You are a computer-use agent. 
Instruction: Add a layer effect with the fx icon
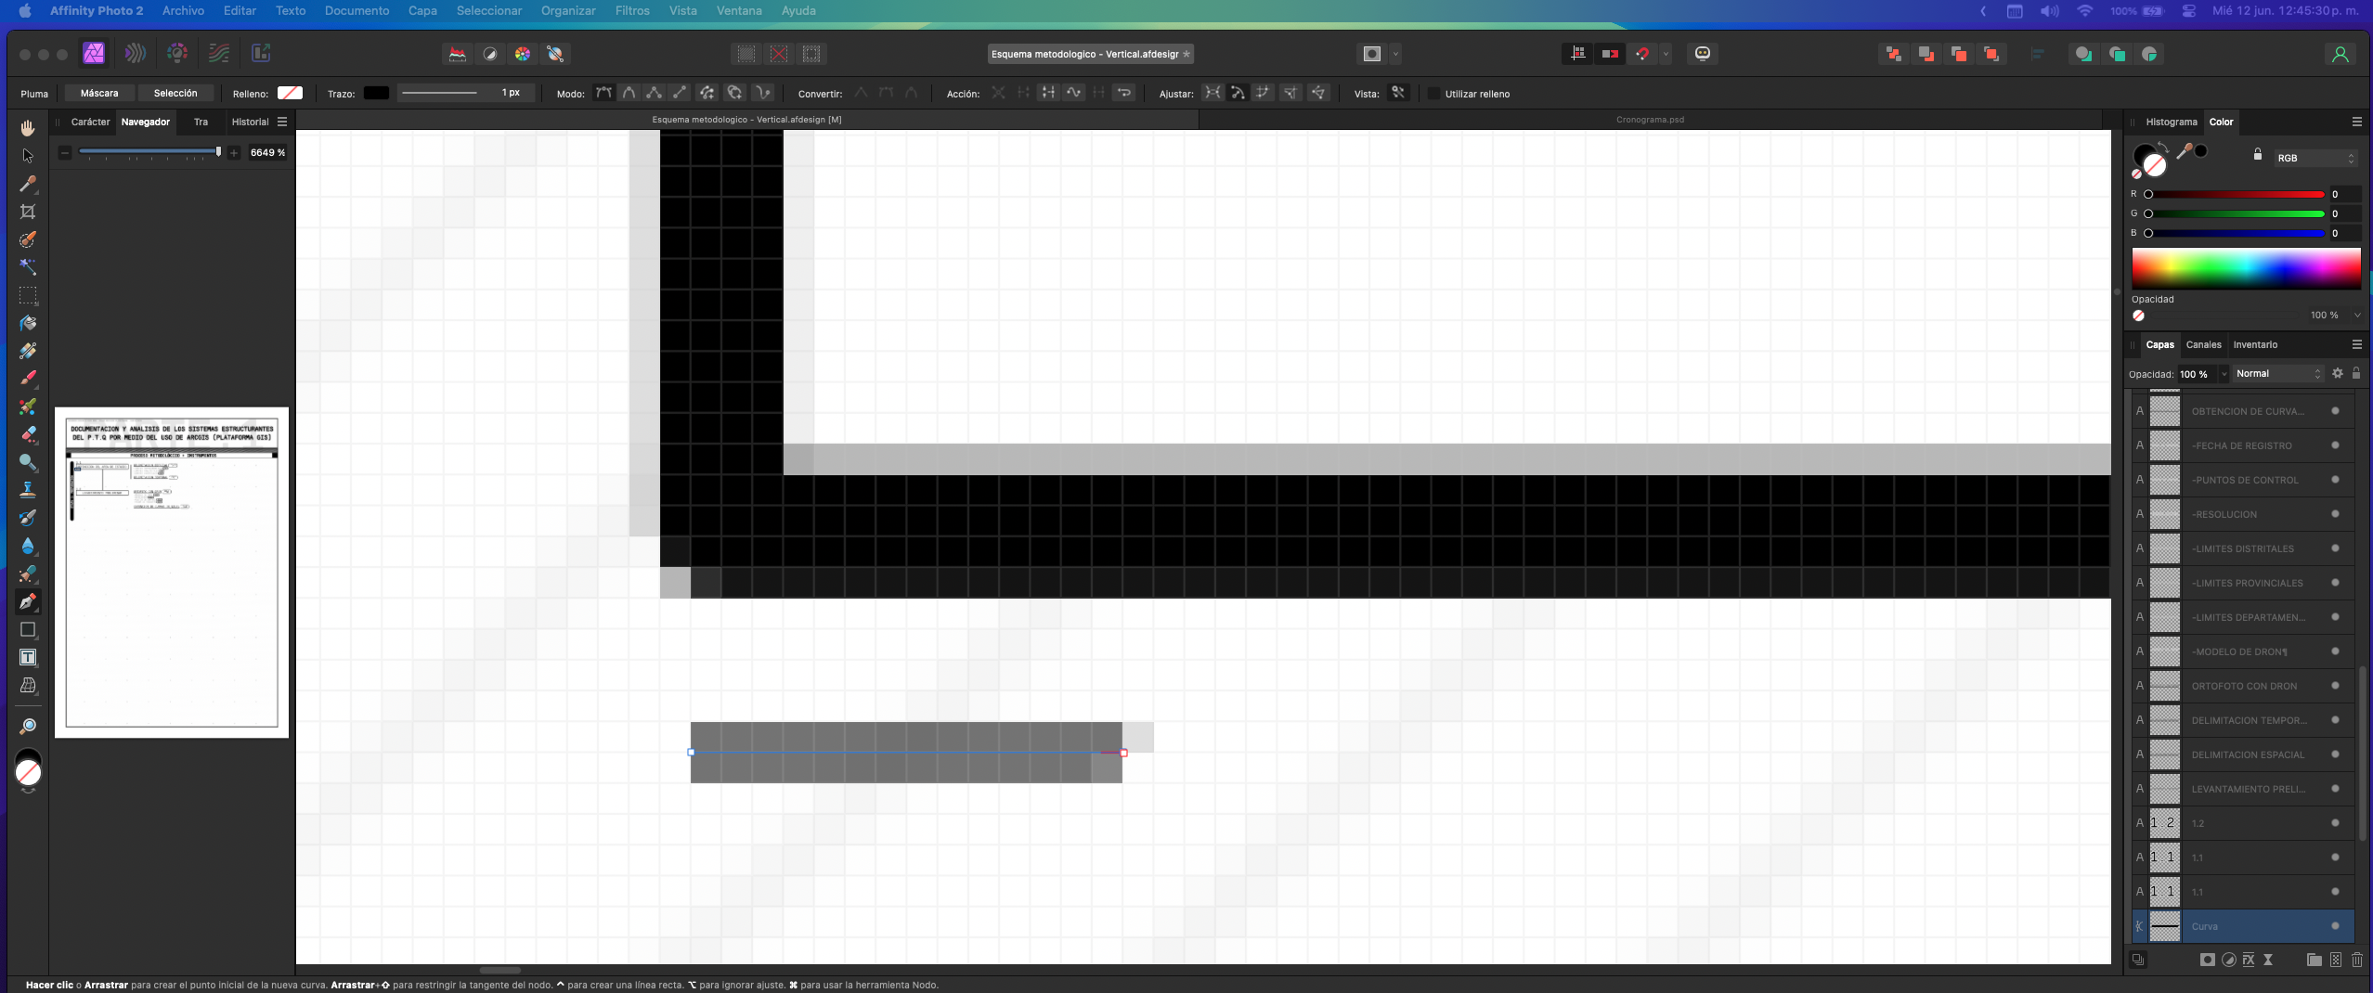pos(2247,960)
